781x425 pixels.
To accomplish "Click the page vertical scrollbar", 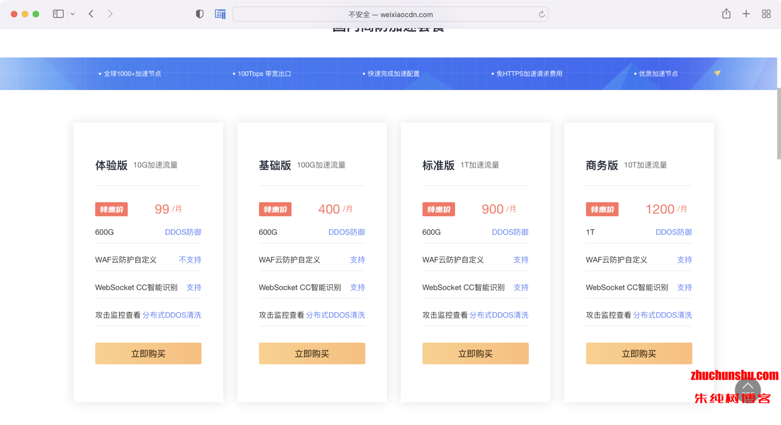I will coord(779,124).
